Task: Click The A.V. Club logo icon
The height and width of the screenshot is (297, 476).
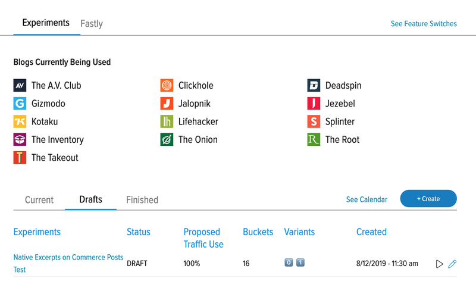Action: pyautogui.click(x=20, y=85)
